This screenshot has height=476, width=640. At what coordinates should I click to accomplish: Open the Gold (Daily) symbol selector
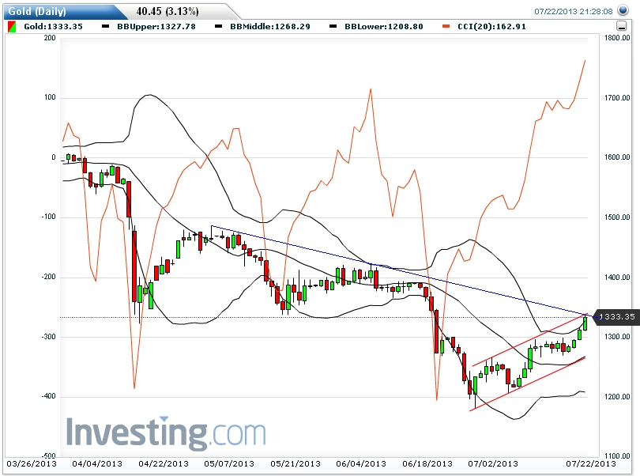pyautogui.click(x=40, y=8)
